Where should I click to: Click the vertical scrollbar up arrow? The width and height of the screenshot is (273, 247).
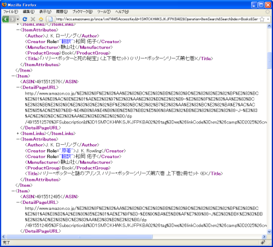tap(269, 26)
